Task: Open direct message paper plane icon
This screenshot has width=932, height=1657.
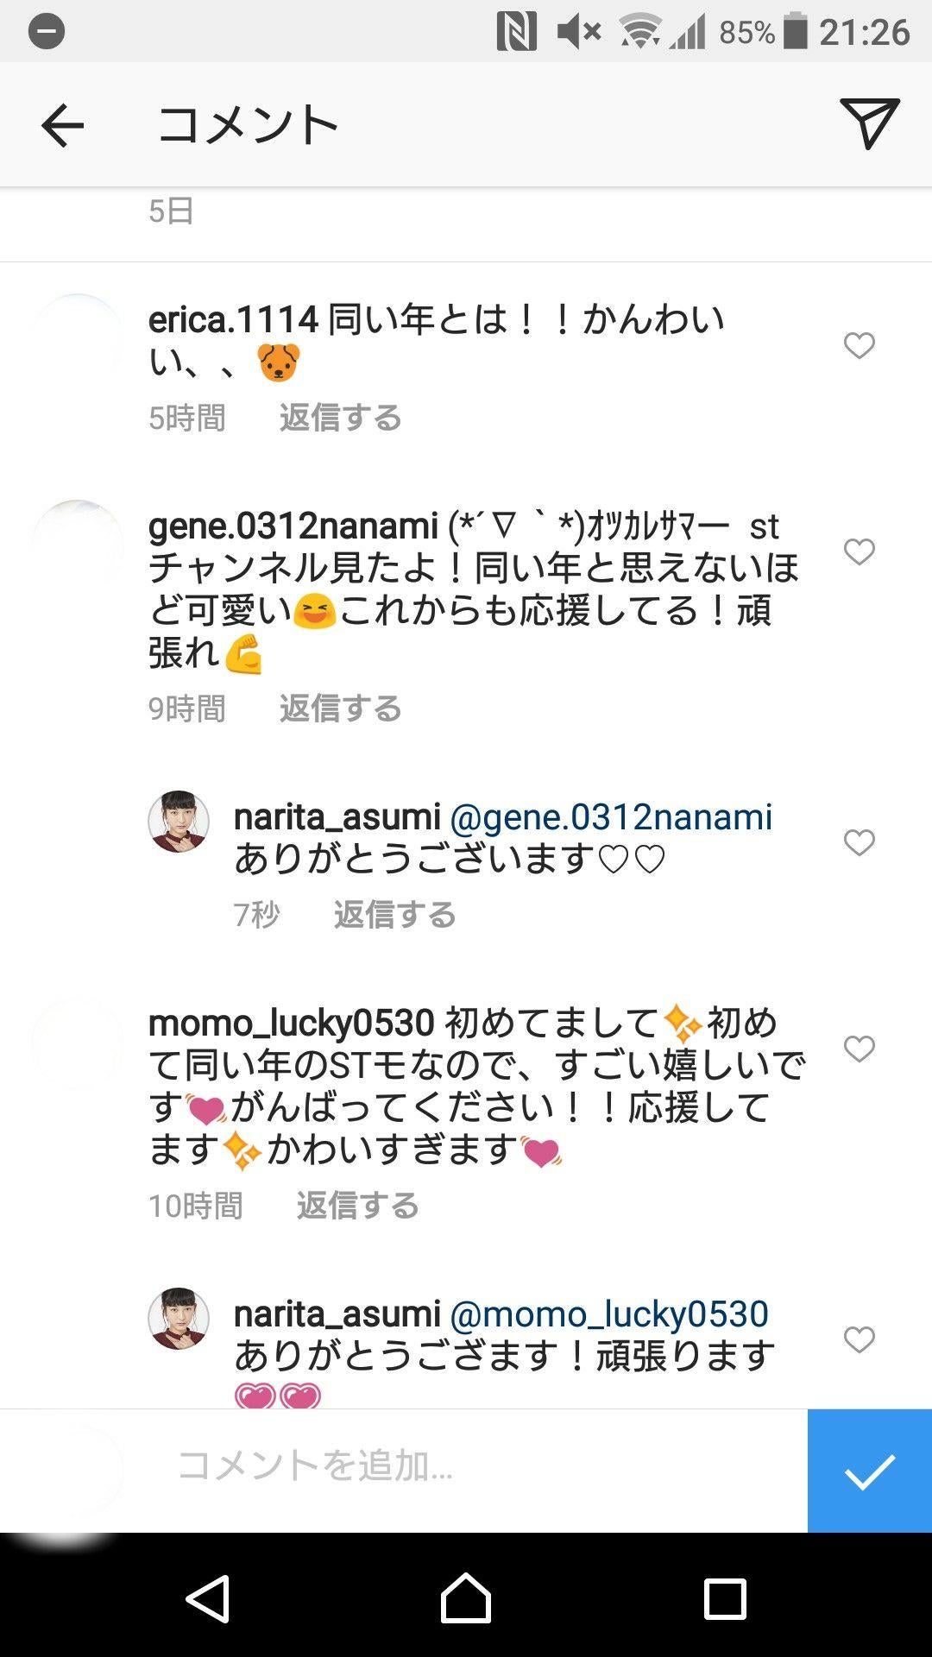Action: (869, 123)
